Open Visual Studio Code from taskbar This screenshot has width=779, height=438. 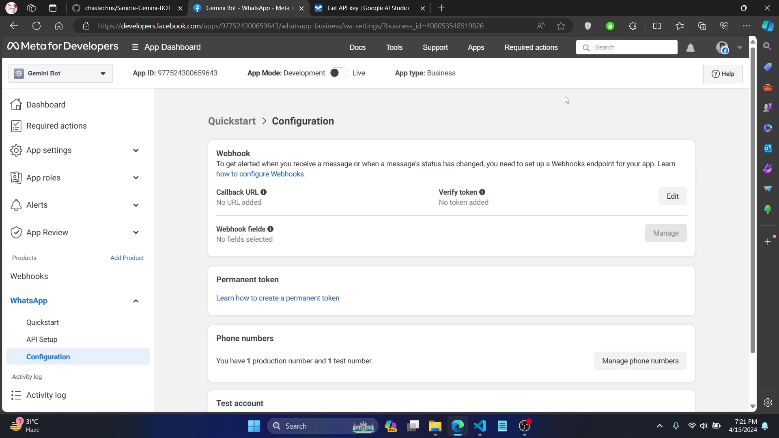tap(480, 426)
